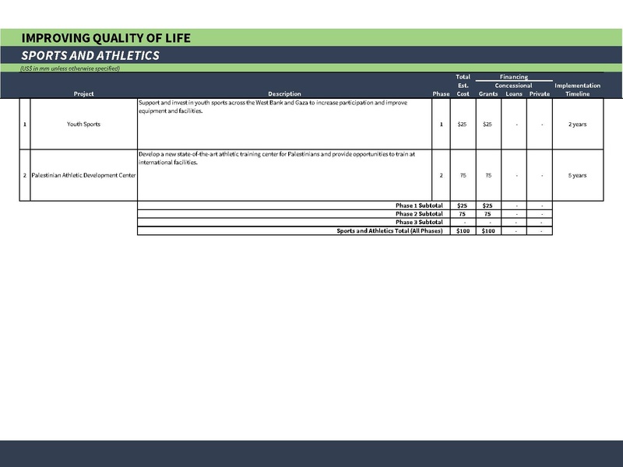Click the athletic training center description text
Screen dimensions: 623x467
[276, 159]
